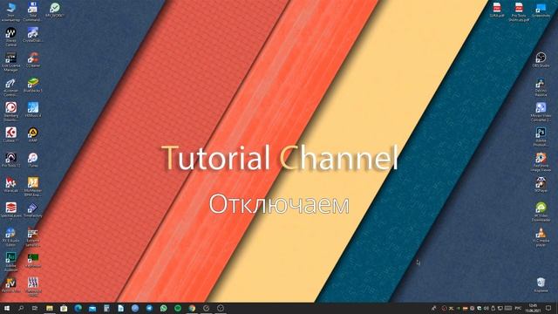The height and width of the screenshot is (314, 558).
Task: Launch FastStone Image Viewer shortcut
Action: 541,161
